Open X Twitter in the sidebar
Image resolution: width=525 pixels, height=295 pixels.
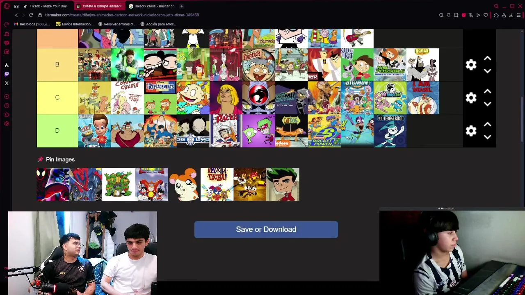click(7, 83)
